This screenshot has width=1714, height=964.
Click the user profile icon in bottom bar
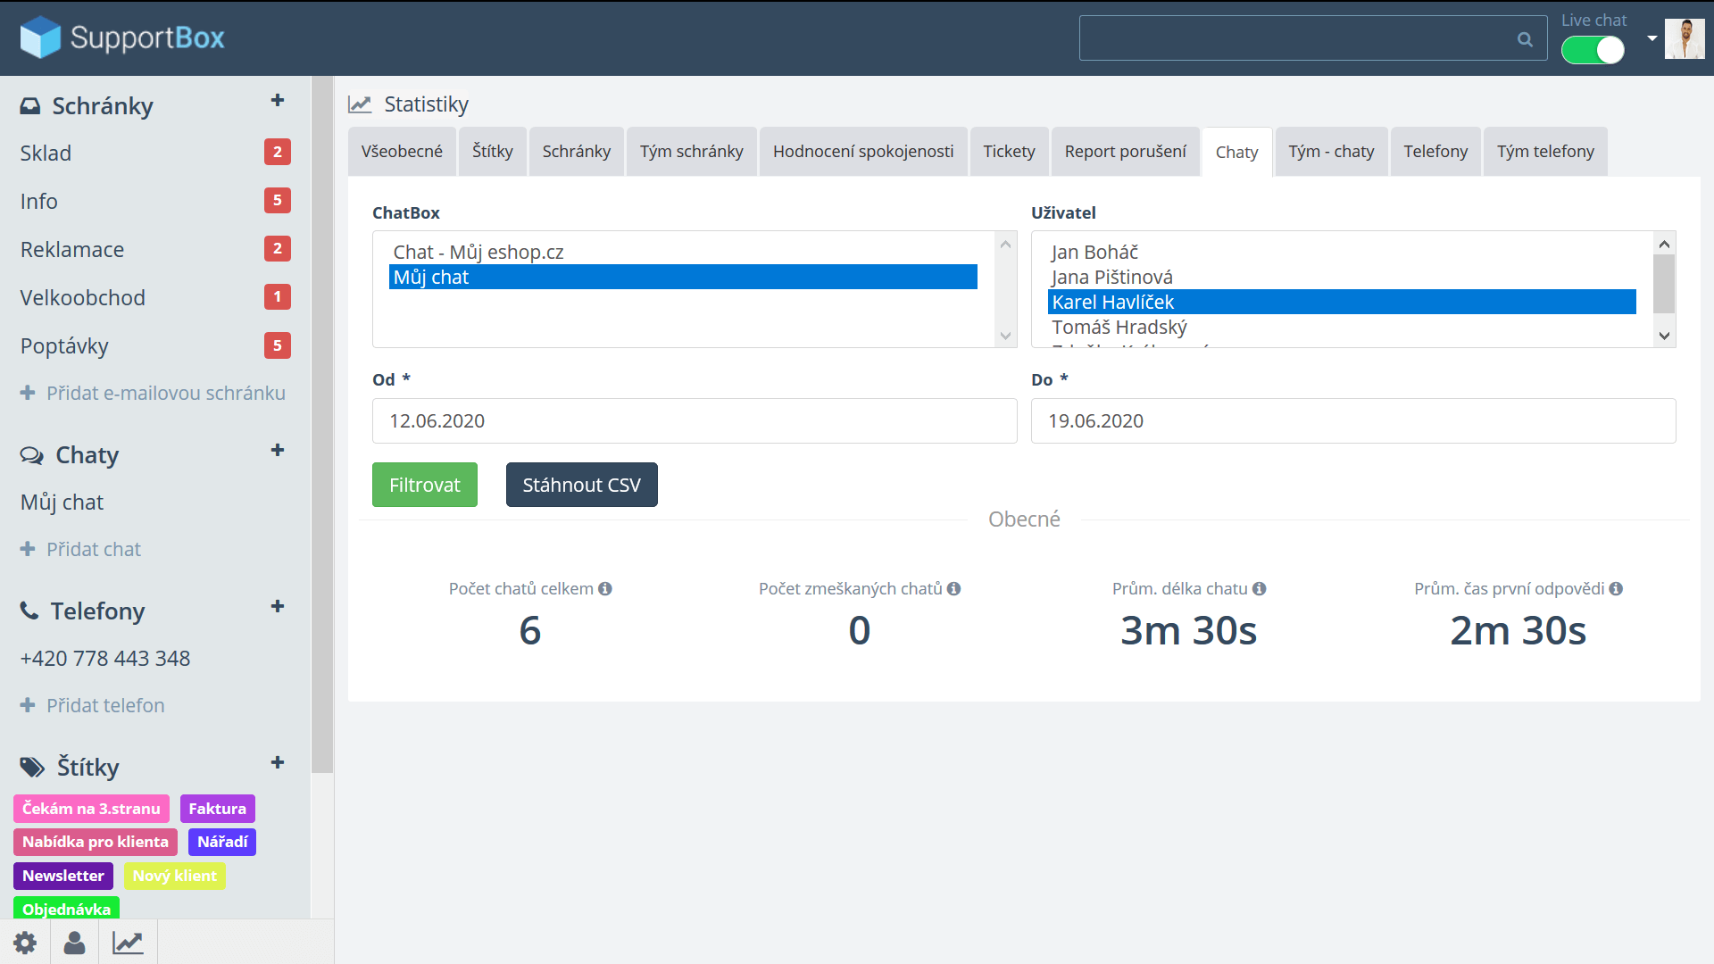tap(75, 943)
